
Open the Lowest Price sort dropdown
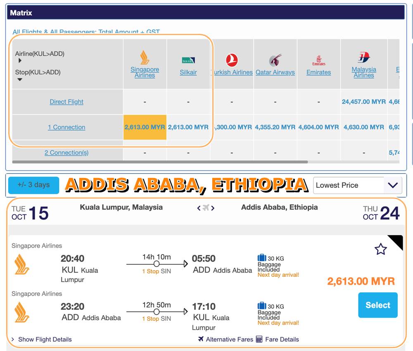click(357, 185)
